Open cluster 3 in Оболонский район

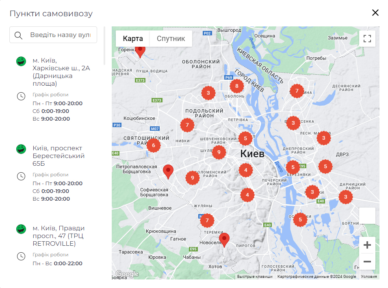(x=208, y=93)
